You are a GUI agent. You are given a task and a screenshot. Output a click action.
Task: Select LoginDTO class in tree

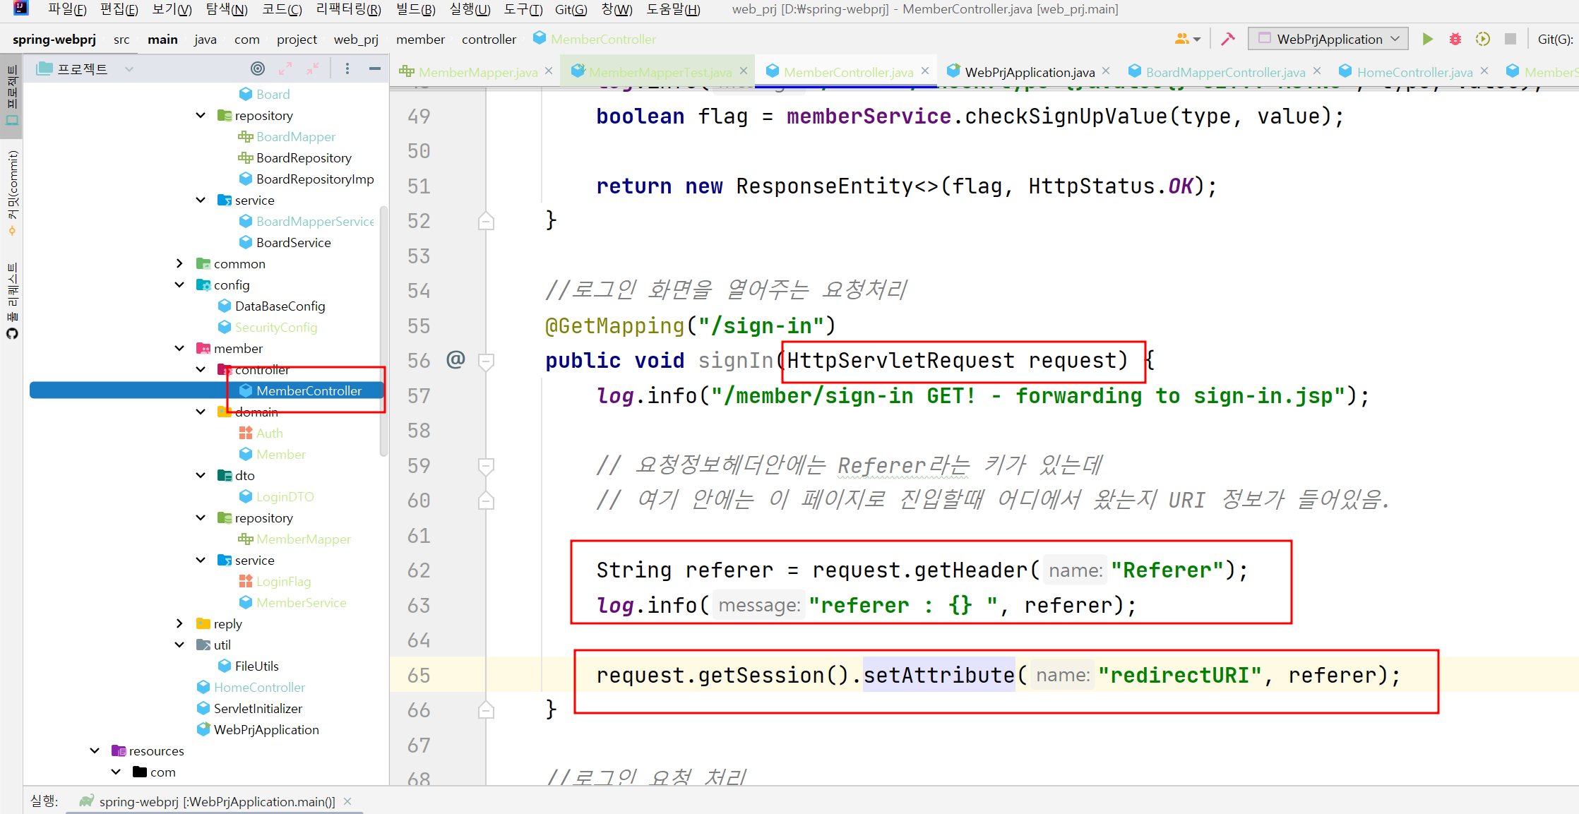pos(285,496)
